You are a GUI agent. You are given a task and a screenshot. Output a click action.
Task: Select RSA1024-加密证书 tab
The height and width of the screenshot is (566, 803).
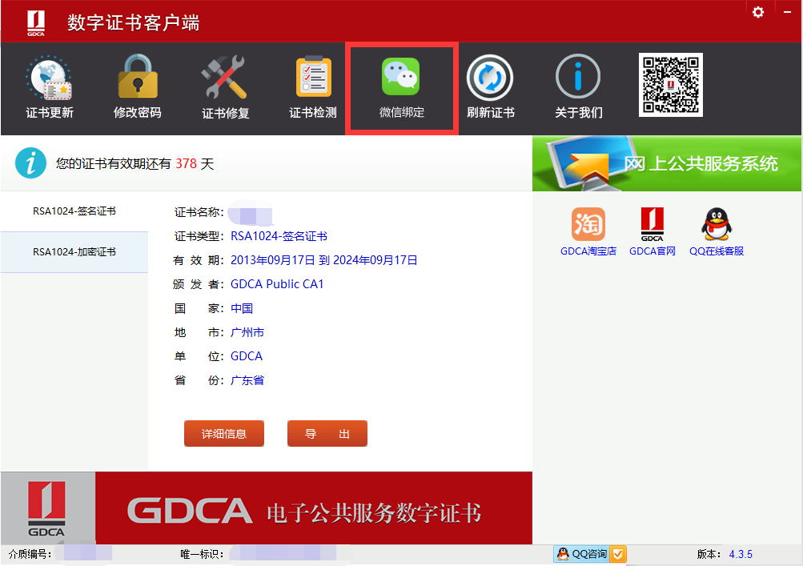click(74, 252)
